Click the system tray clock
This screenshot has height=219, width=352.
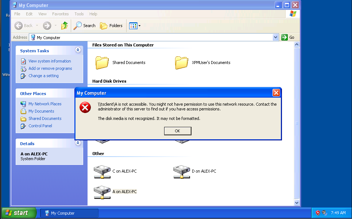tap(338, 213)
